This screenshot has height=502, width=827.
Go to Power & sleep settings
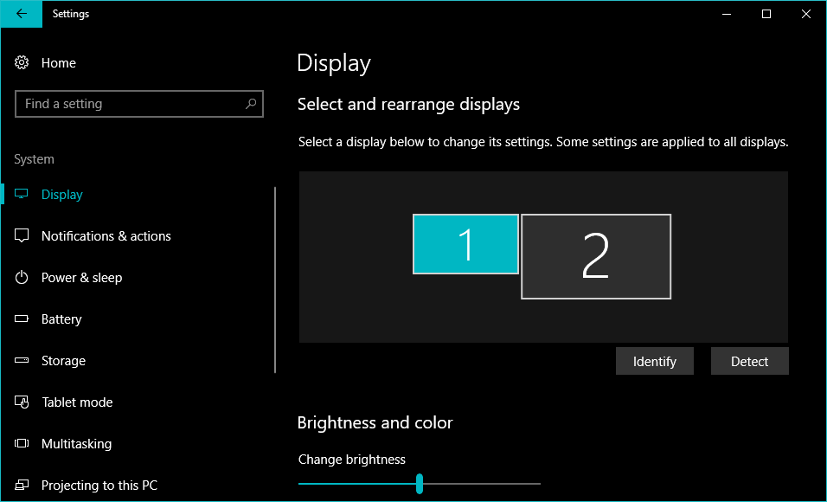(x=81, y=278)
